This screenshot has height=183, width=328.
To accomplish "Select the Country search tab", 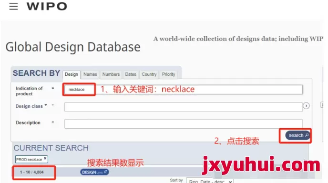I will tap(149, 74).
